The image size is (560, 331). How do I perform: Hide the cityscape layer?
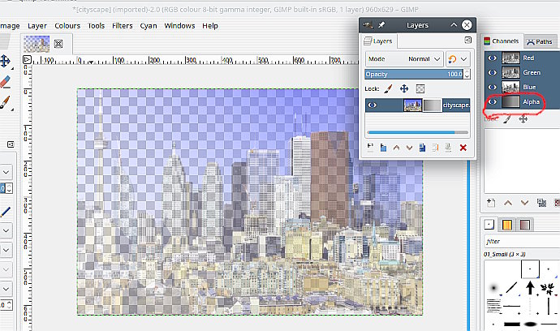coord(373,105)
